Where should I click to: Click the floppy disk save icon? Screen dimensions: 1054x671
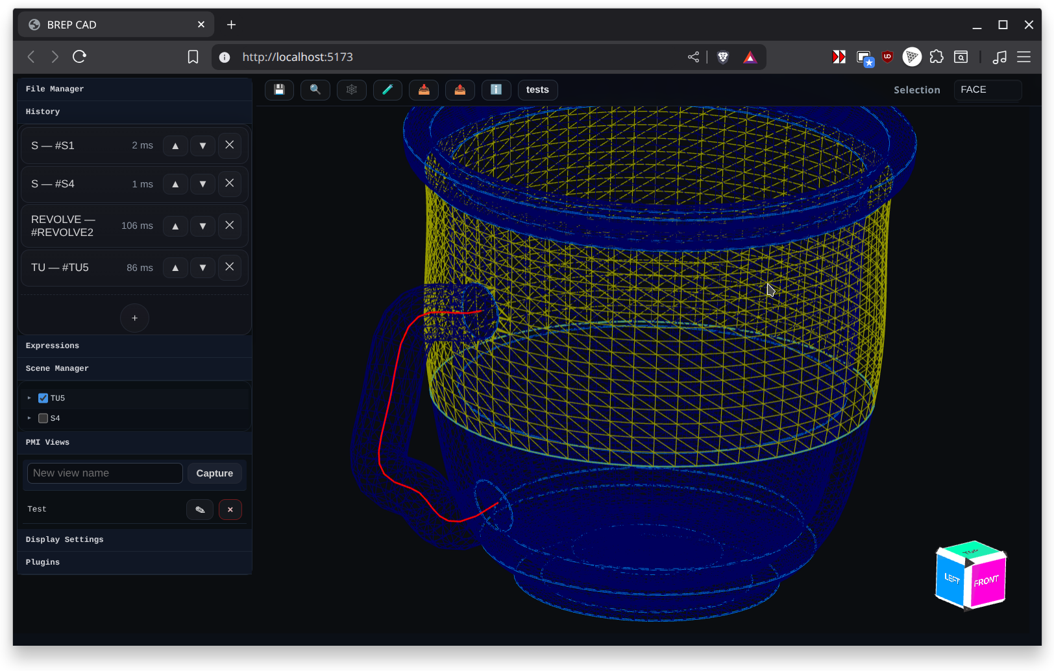tap(279, 89)
